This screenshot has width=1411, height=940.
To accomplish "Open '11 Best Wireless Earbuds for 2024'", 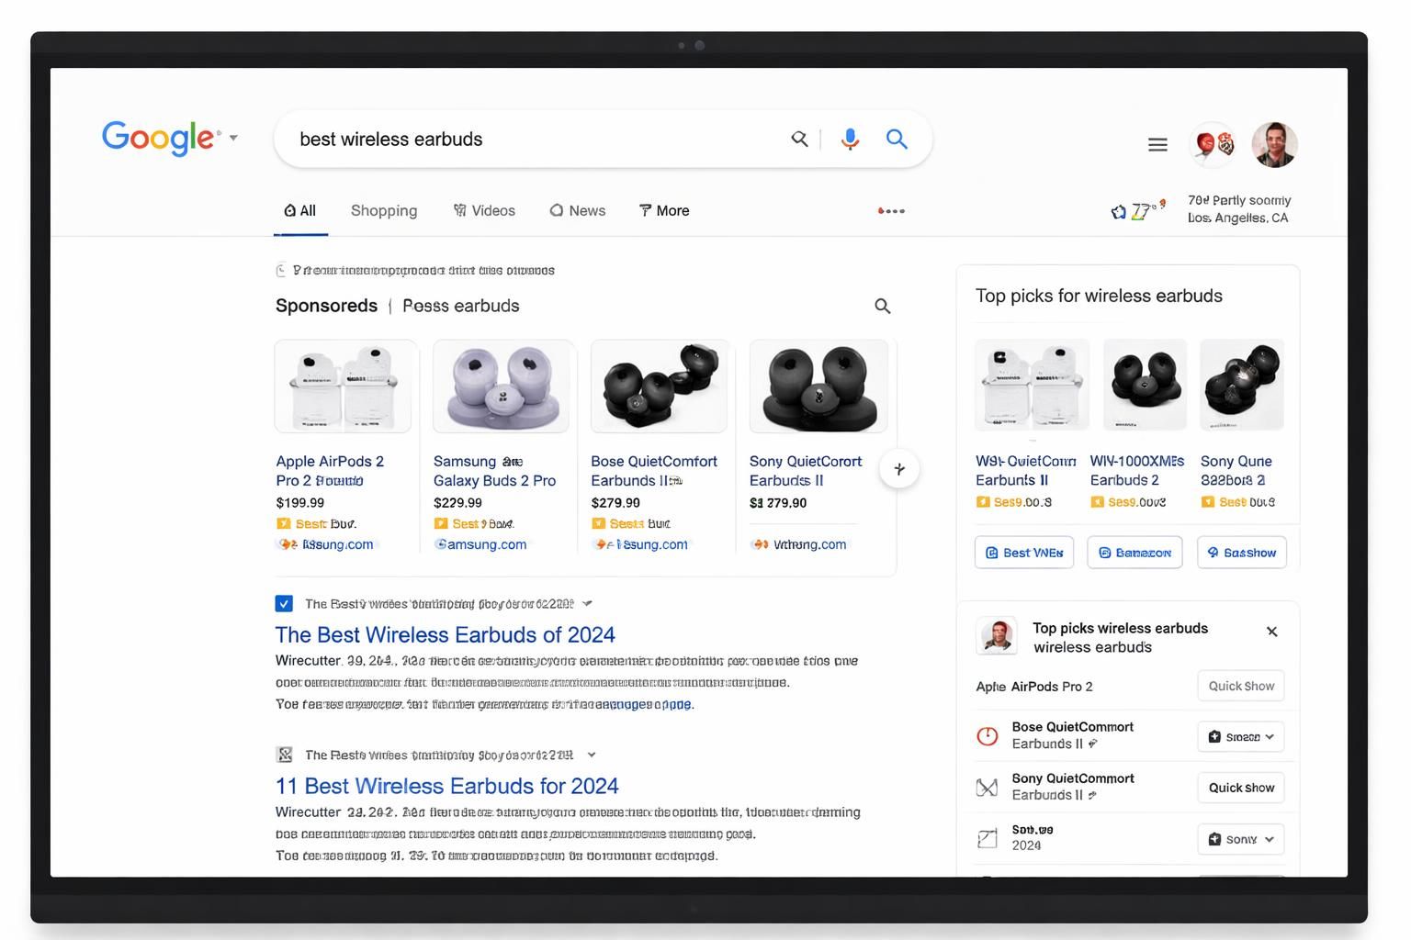I will pyautogui.click(x=446, y=786).
